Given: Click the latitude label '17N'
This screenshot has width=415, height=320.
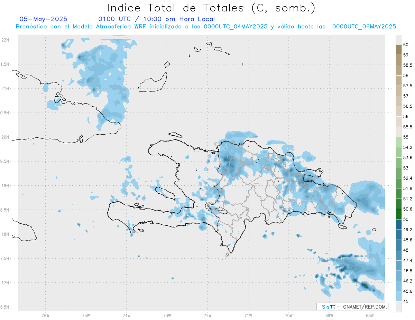Looking at the screenshot, I should pyautogui.click(x=6, y=283).
